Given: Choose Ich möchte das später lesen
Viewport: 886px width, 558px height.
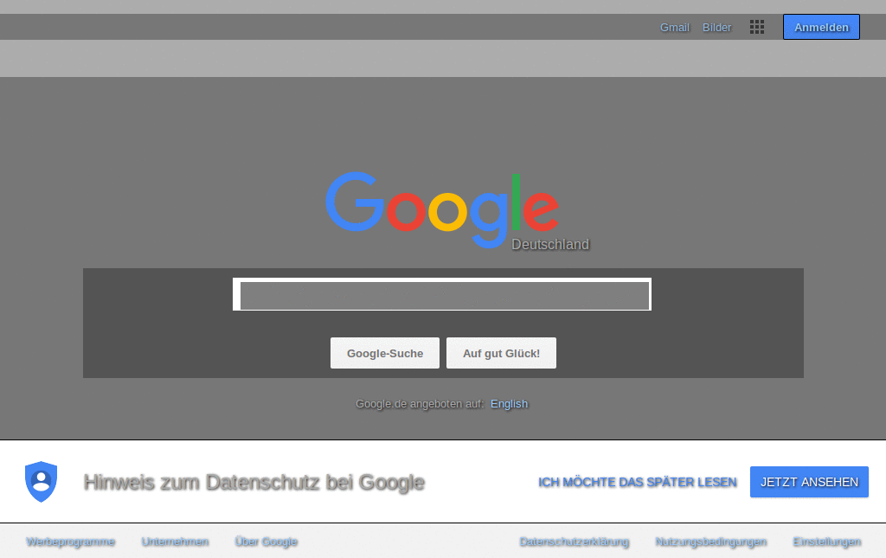Looking at the screenshot, I should click(638, 483).
